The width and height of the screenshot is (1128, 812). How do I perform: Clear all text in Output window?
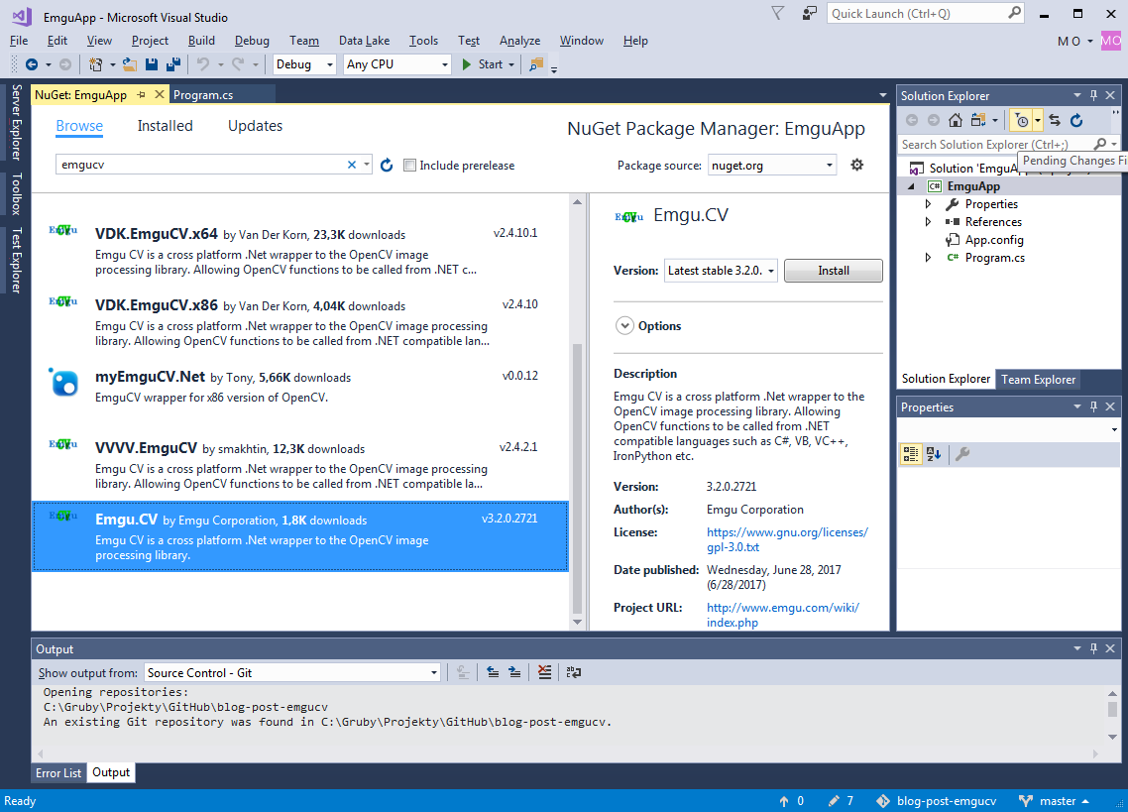click(x=544, y=672)
